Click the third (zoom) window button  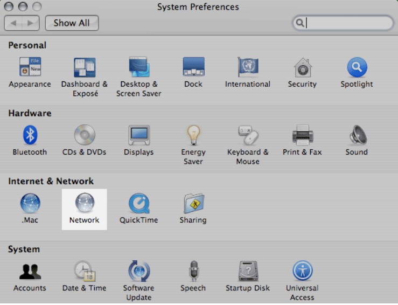[x=37, y=6]
